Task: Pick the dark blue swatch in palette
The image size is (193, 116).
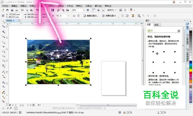Action: (191, 62)
